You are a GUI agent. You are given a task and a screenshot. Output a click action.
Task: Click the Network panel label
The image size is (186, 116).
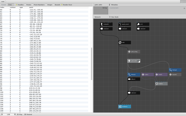pos(98,17)
